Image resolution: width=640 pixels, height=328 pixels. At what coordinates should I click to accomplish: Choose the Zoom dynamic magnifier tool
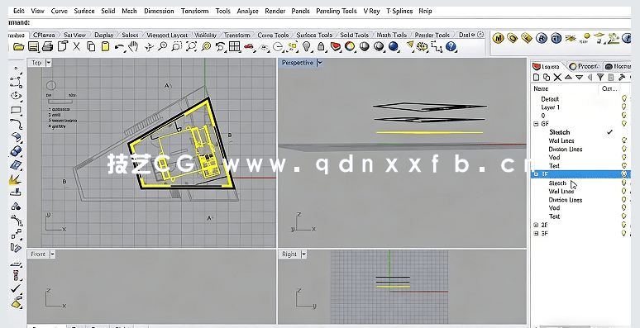point(162,46)
